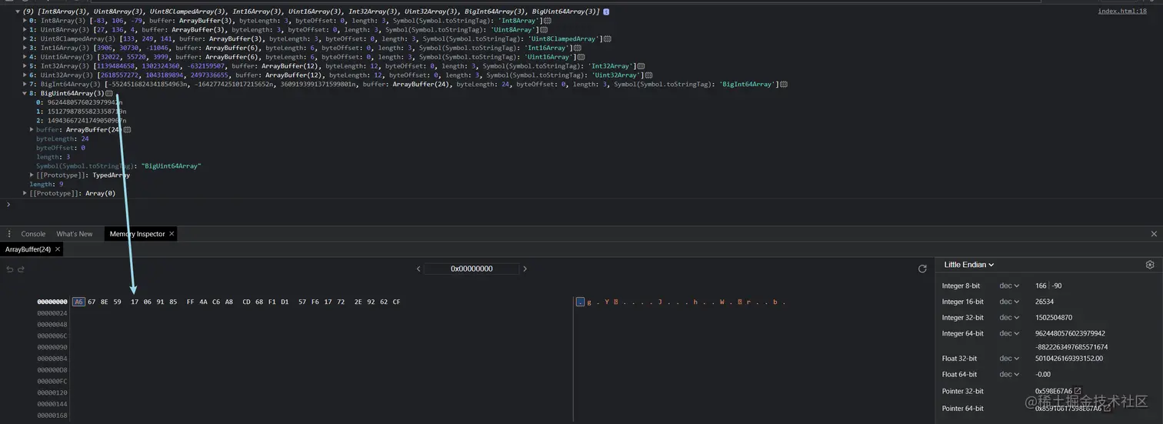The height and width of the screenshot is (424, 1163).
Task: Select the FF byte in memory row
Action: (x=191, y=302)
